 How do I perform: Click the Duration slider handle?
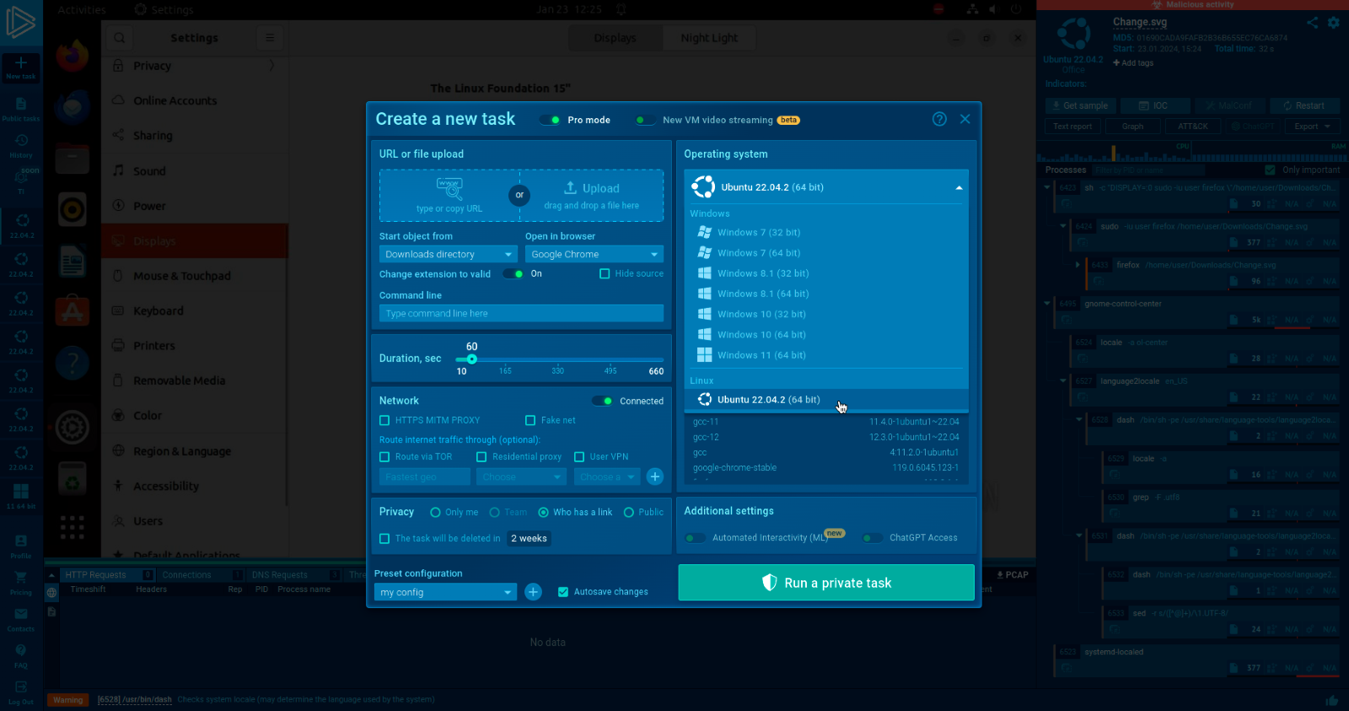(x=472, y=359)
